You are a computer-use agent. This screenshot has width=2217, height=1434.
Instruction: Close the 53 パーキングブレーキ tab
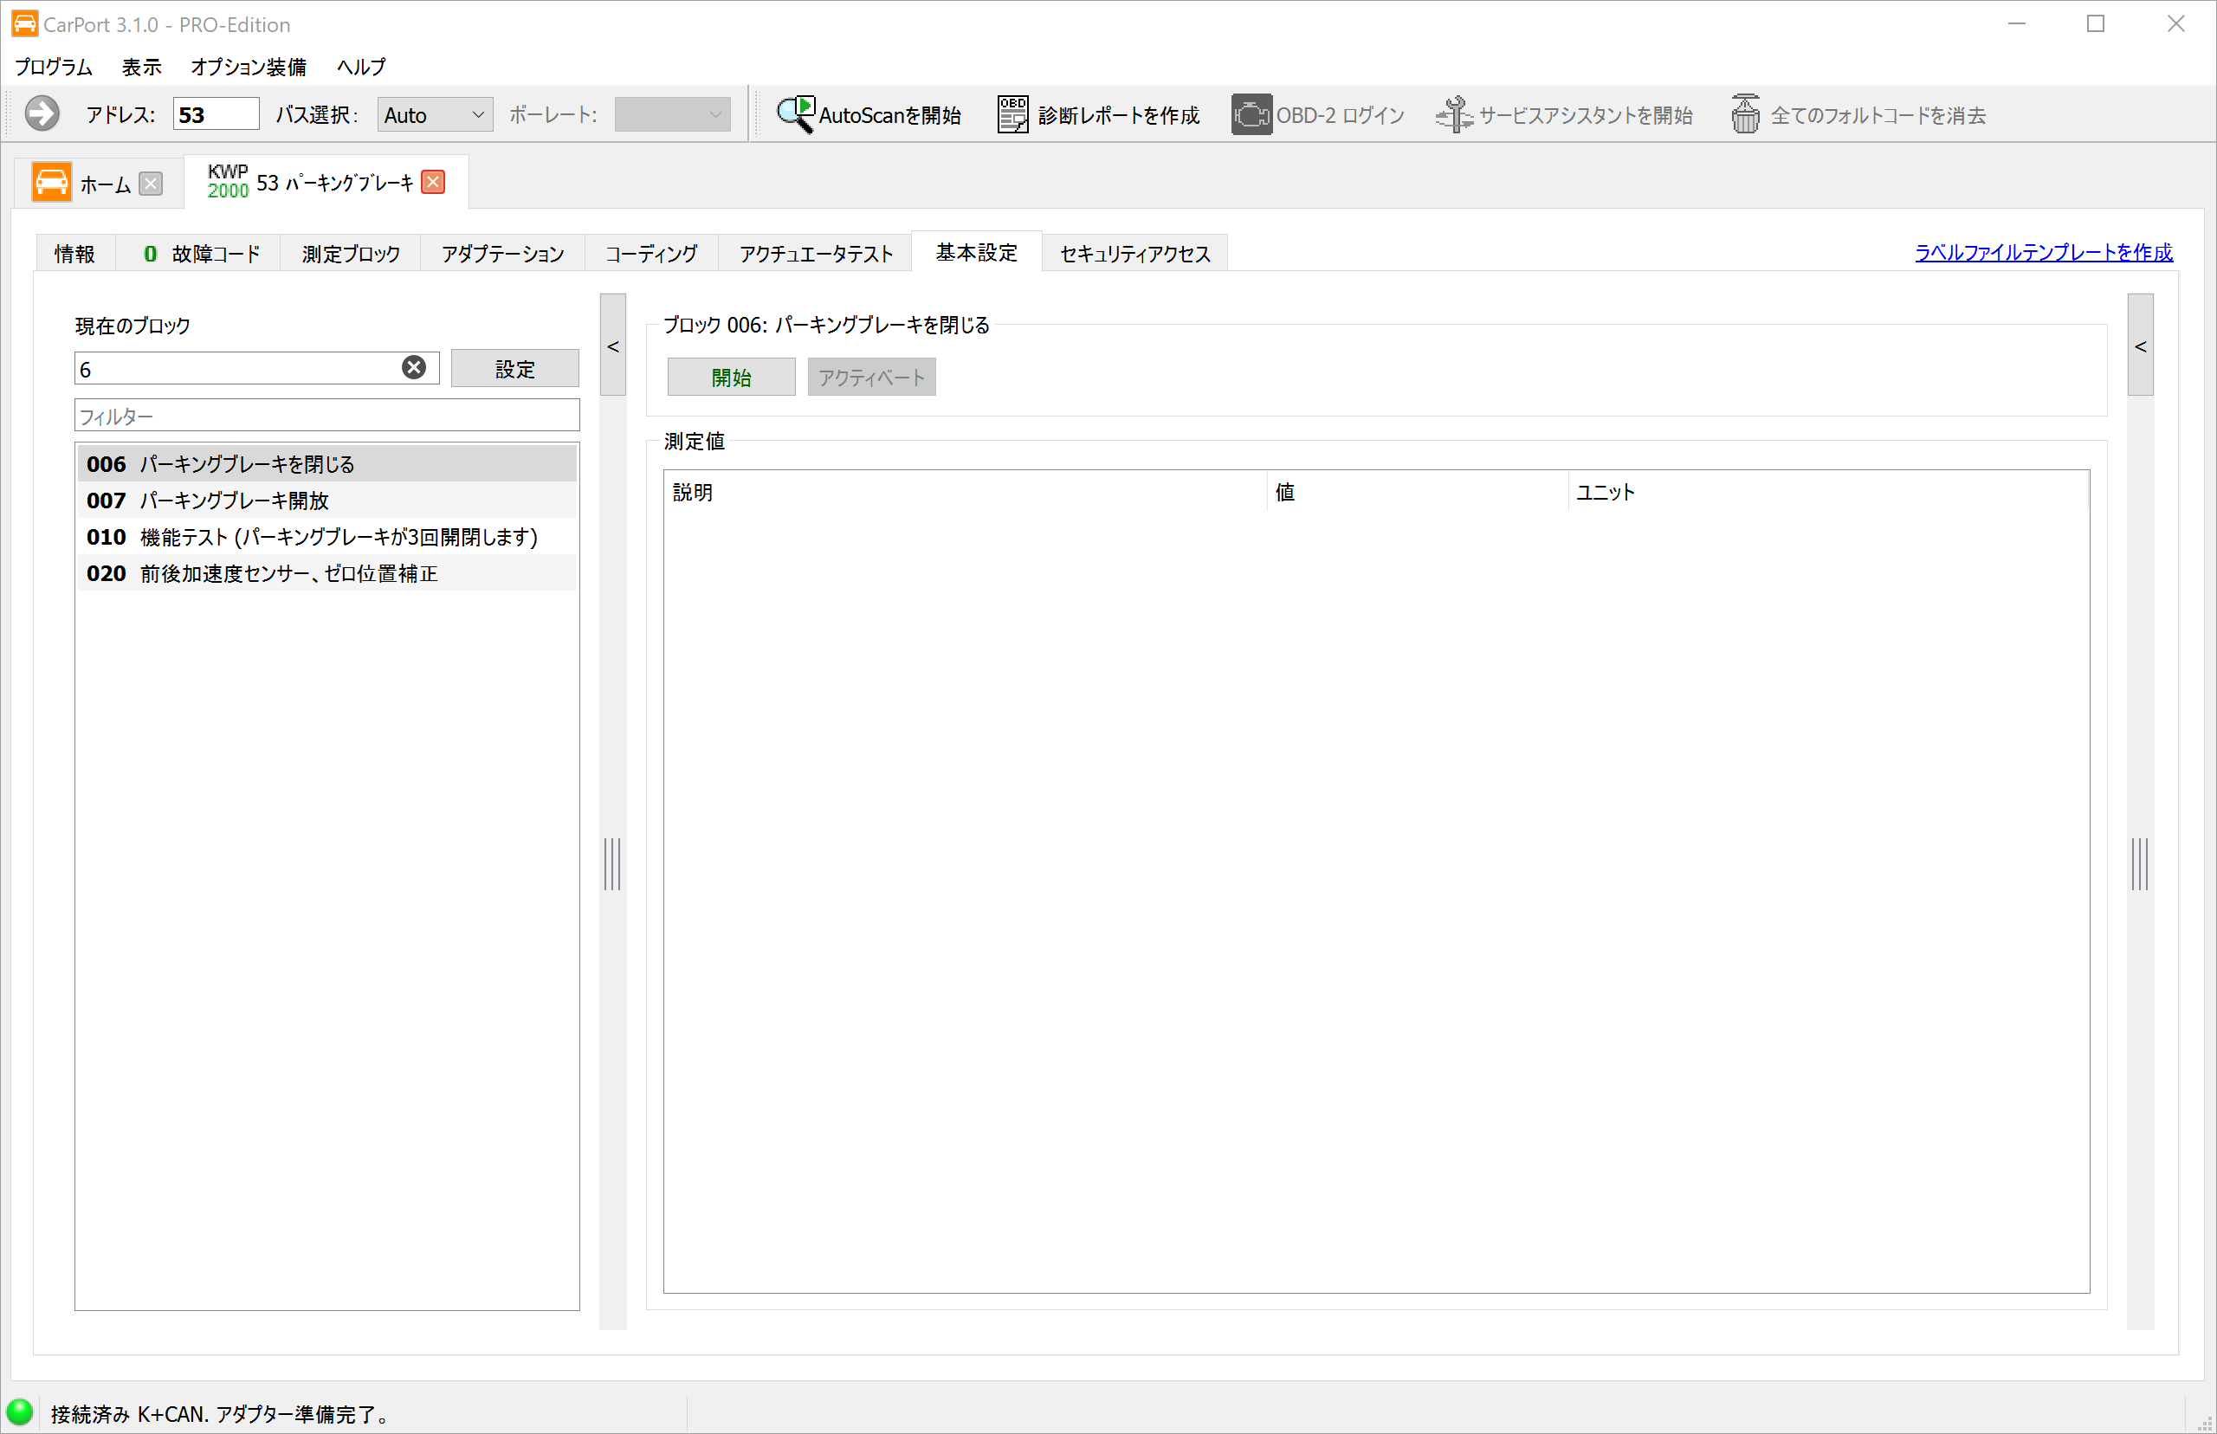[433, 182]
